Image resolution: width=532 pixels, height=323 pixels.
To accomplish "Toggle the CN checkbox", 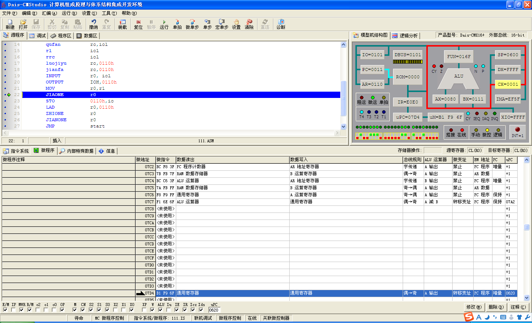I will [83, 310].
